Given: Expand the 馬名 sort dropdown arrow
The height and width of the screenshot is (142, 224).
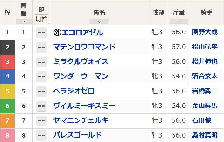Looking at the screenshot, I should point(99,22).
